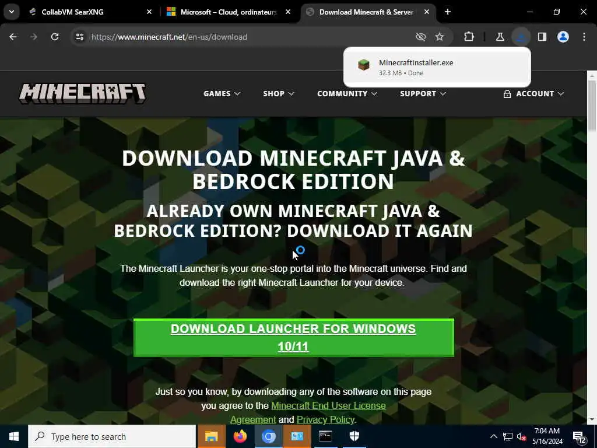This screenshot has height=448, width=597.
Task: Toggle the browser side panel
Action: tap(542, 37)
